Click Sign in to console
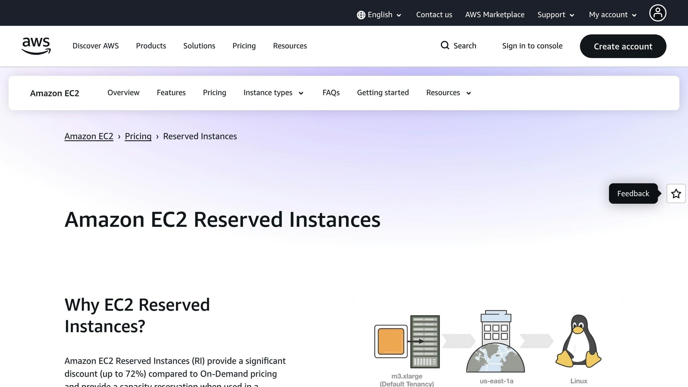This screenshot has height=387, width=688. click(532, 46)
